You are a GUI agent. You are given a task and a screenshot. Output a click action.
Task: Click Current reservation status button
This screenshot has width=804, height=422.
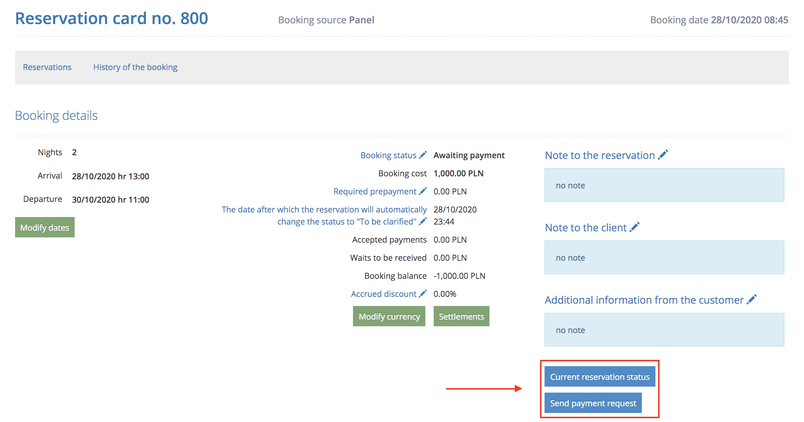600,376
